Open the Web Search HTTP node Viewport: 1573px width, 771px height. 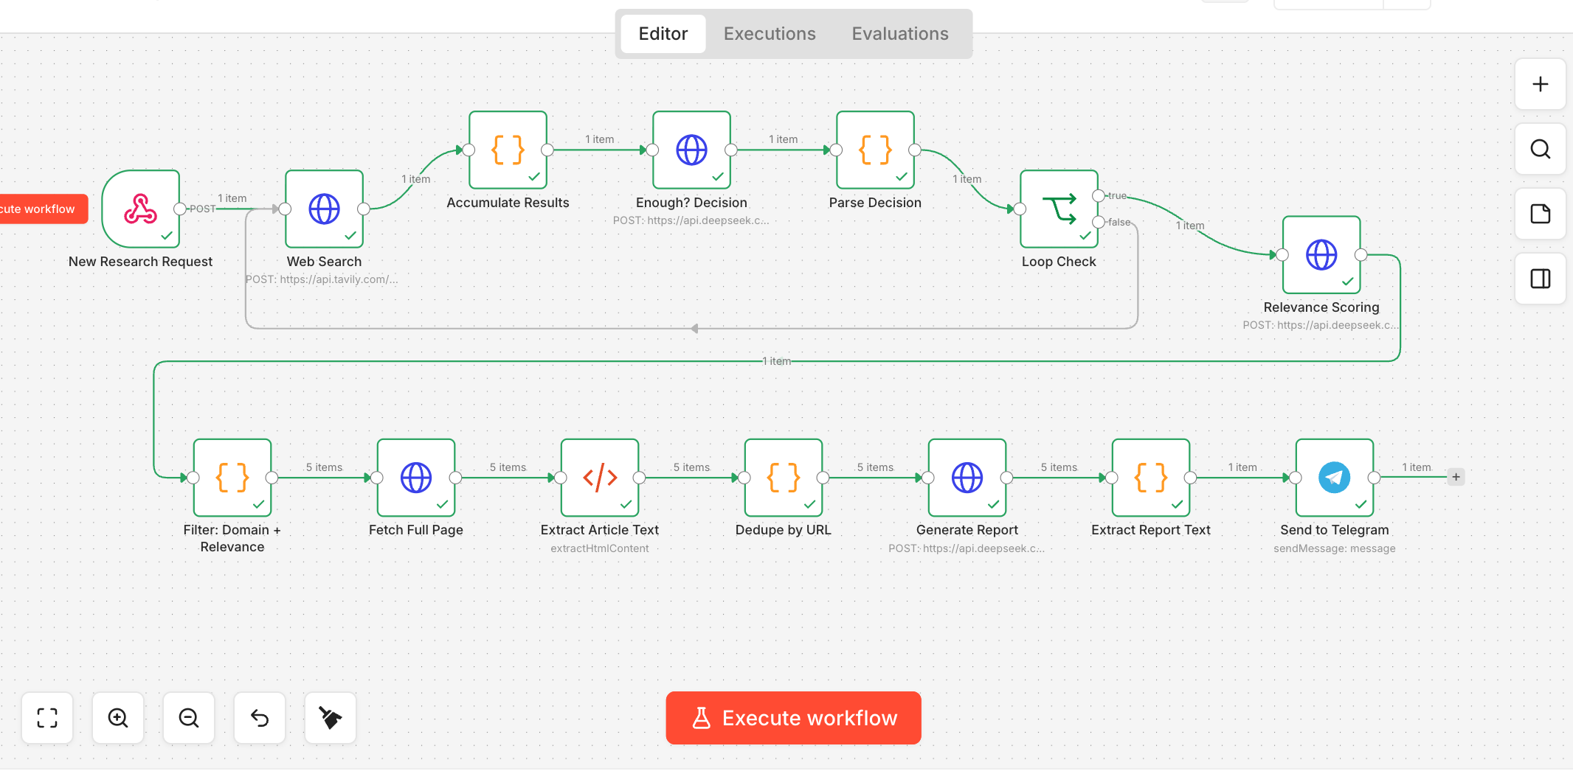325,209
